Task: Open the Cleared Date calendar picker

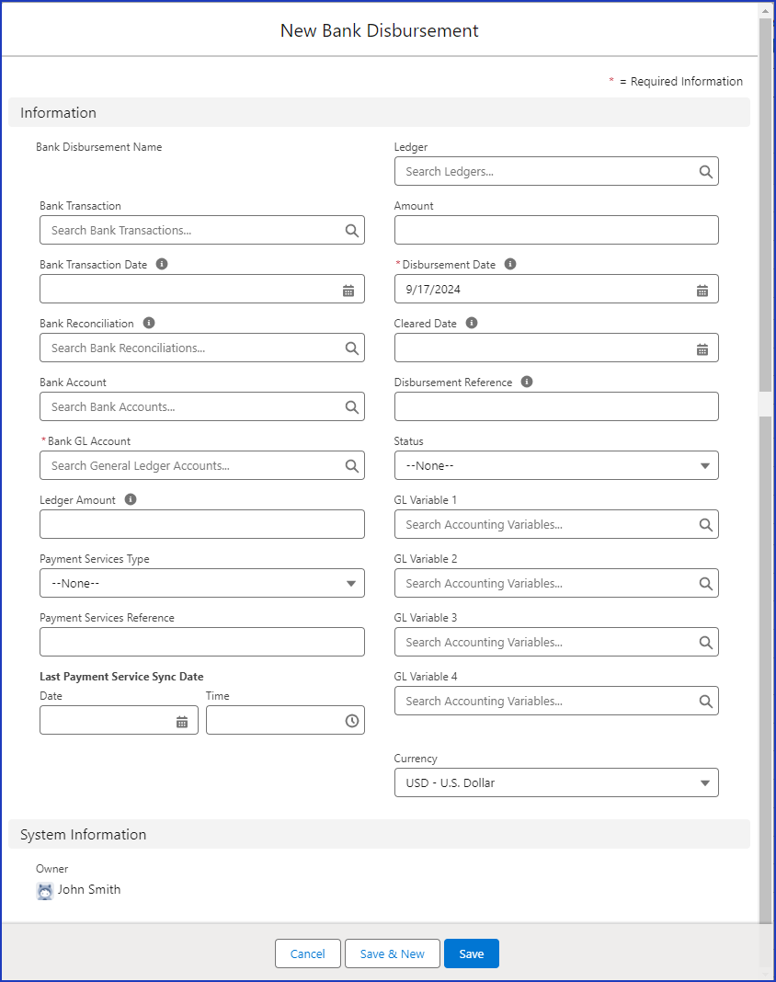Action: click(703, 348)
